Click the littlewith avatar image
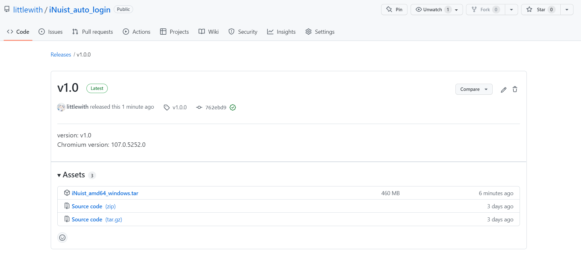The image size is (581, 257). click(61, 107)
